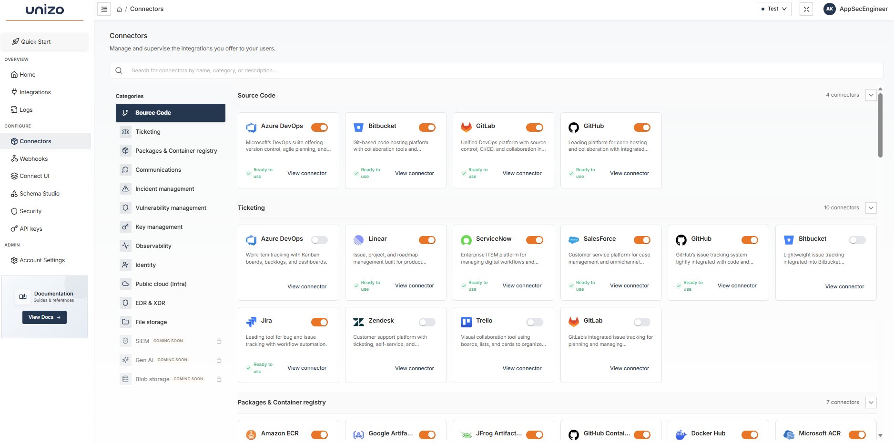
Task: Open Connect UI in the sidebar
Action: [x=45, y=176]
